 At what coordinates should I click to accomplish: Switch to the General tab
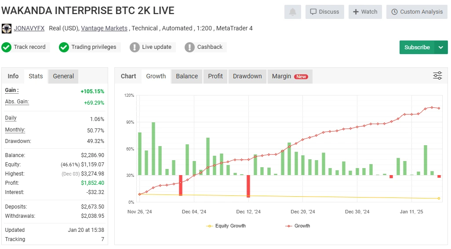coord(63,76)
